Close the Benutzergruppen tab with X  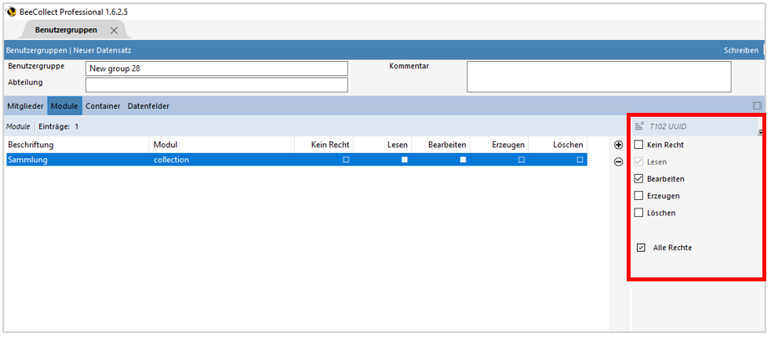[x=114, y=31]
